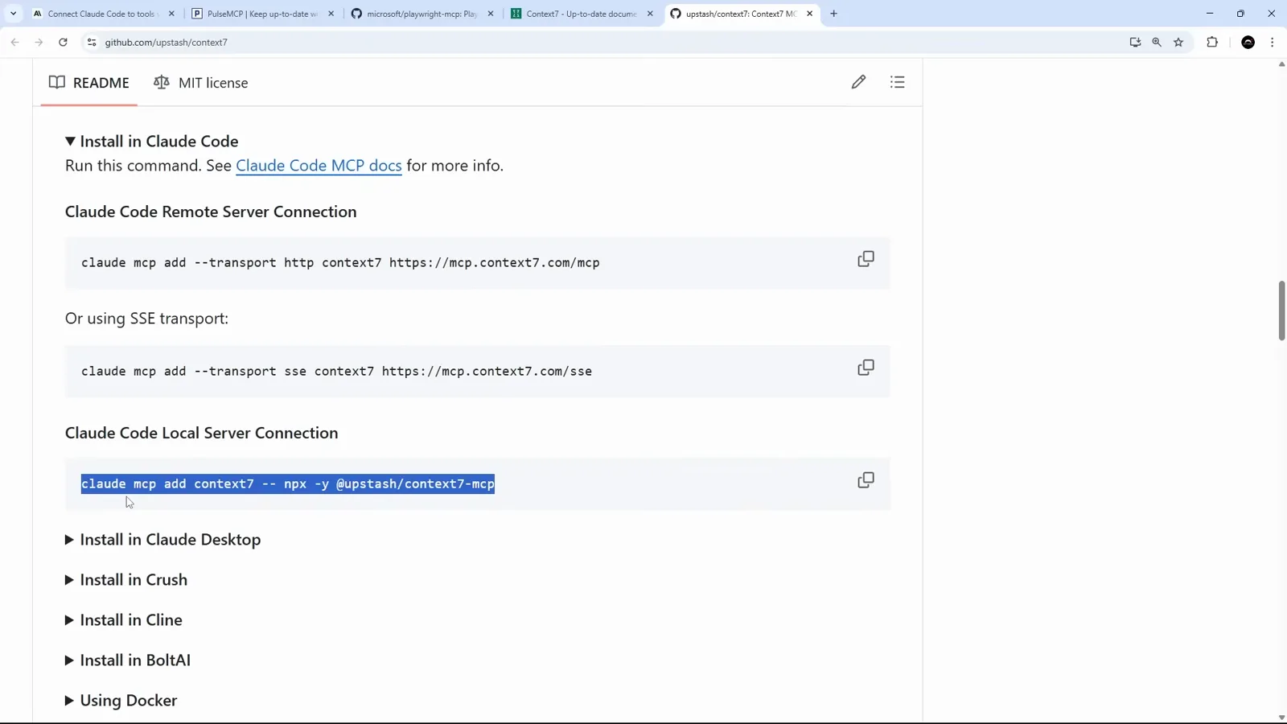Open the zoom magnifier icon in address bar

[x=1157, y=42]
